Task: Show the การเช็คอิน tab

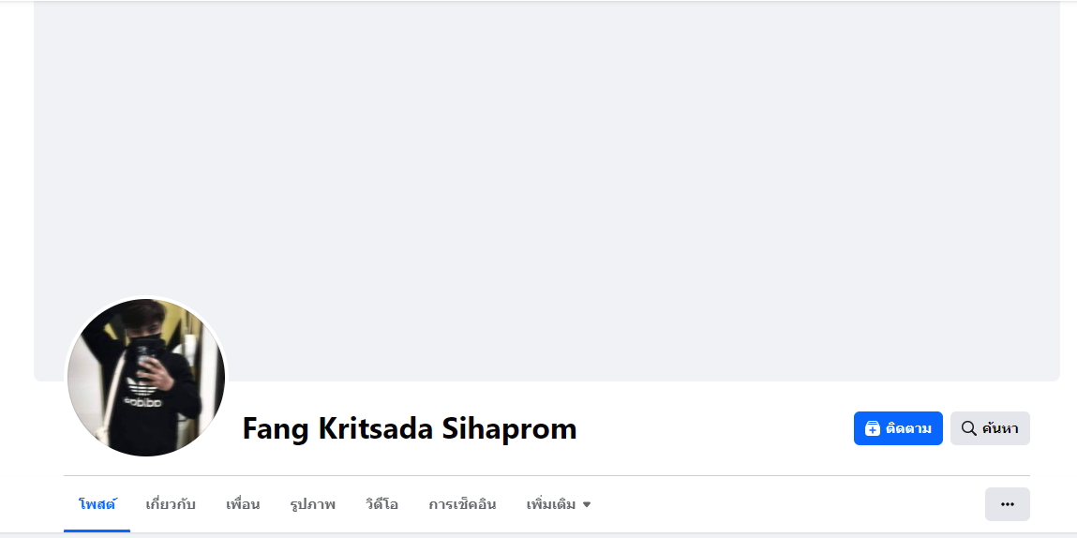Action: coord(462,504)
